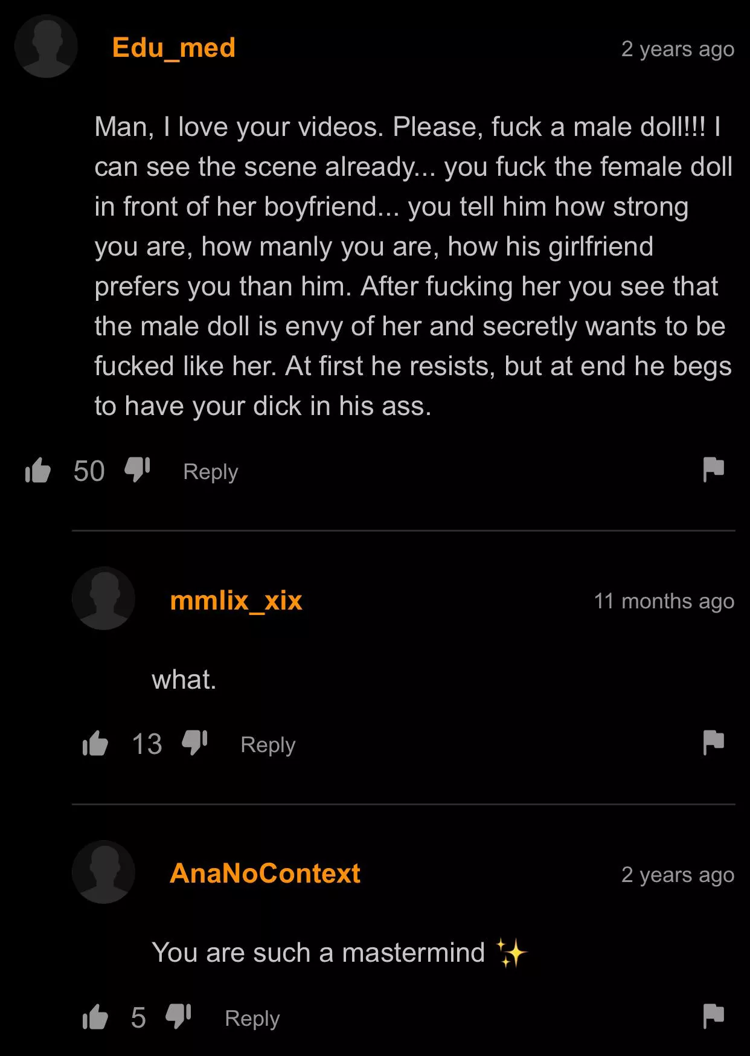Image resolution: width=750 pixels, height=1056 pixels.
Task: Click Edu_med's profile avatar
Action: (46, 47)
